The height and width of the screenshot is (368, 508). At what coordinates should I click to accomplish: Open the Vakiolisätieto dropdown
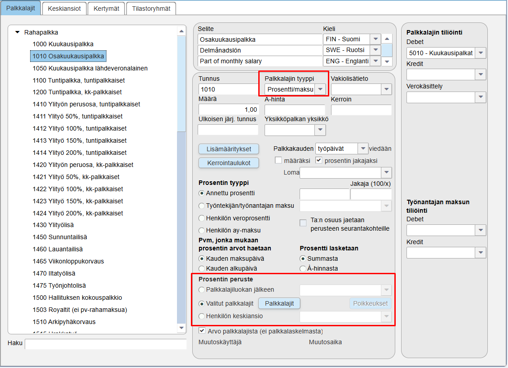point(387,89)
